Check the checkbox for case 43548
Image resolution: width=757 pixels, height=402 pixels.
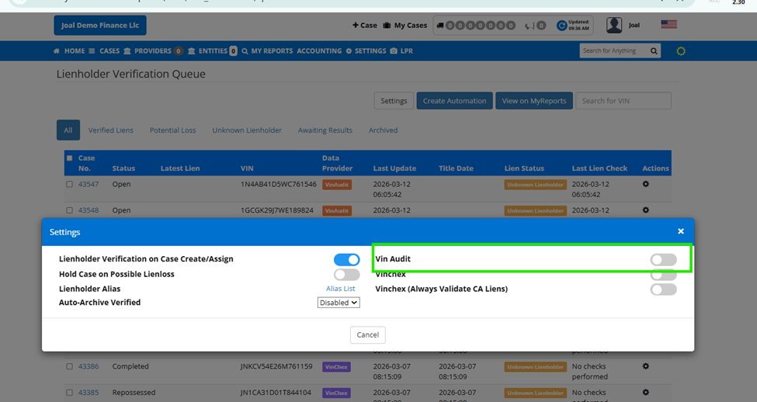(70, 210)
